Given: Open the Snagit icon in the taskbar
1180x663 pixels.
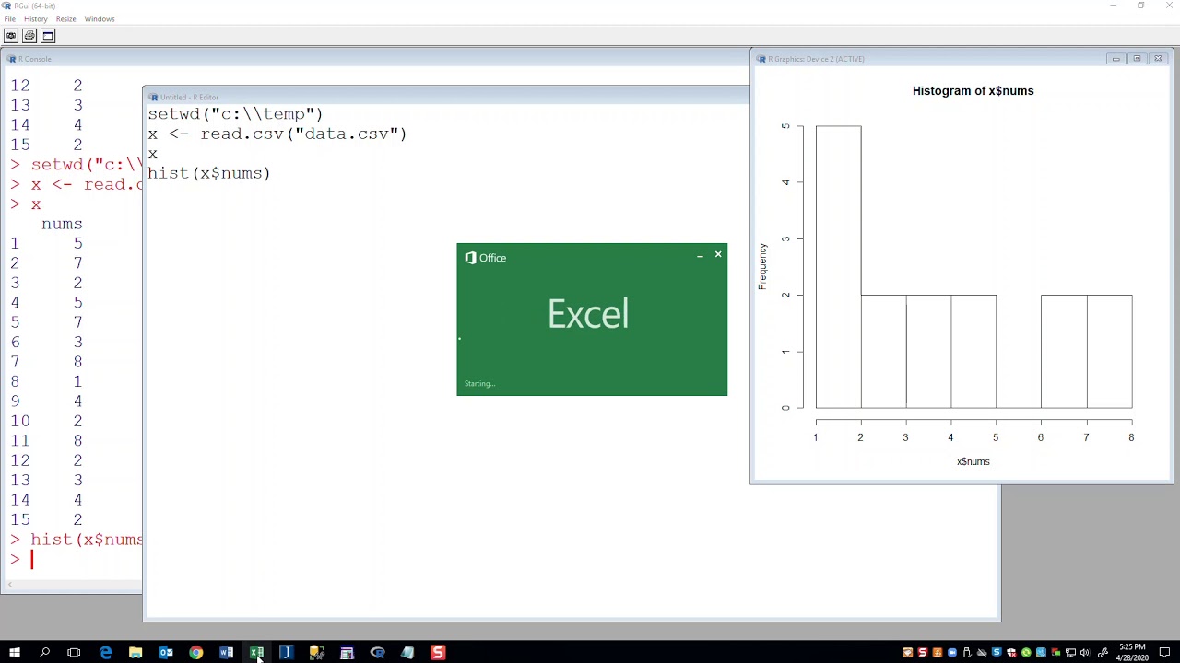Looking at the screenshot, I should [x=438, y=653].
